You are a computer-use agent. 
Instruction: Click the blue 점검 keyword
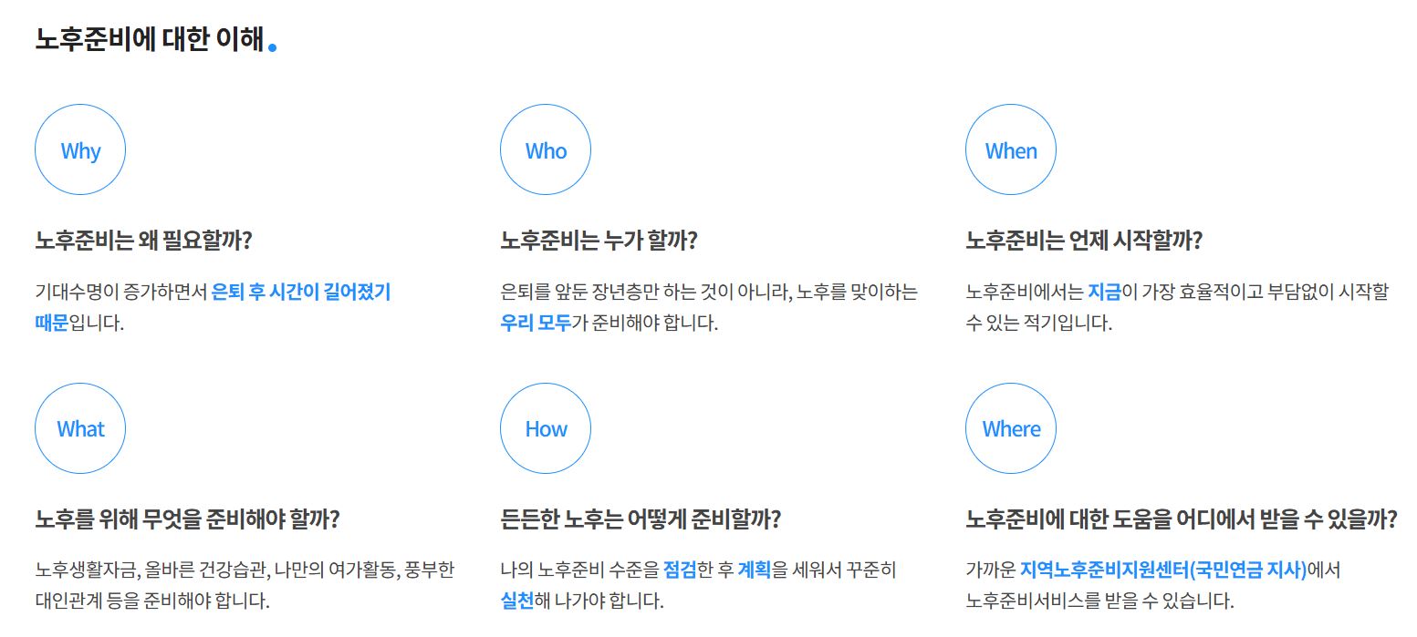click(680, 570)
